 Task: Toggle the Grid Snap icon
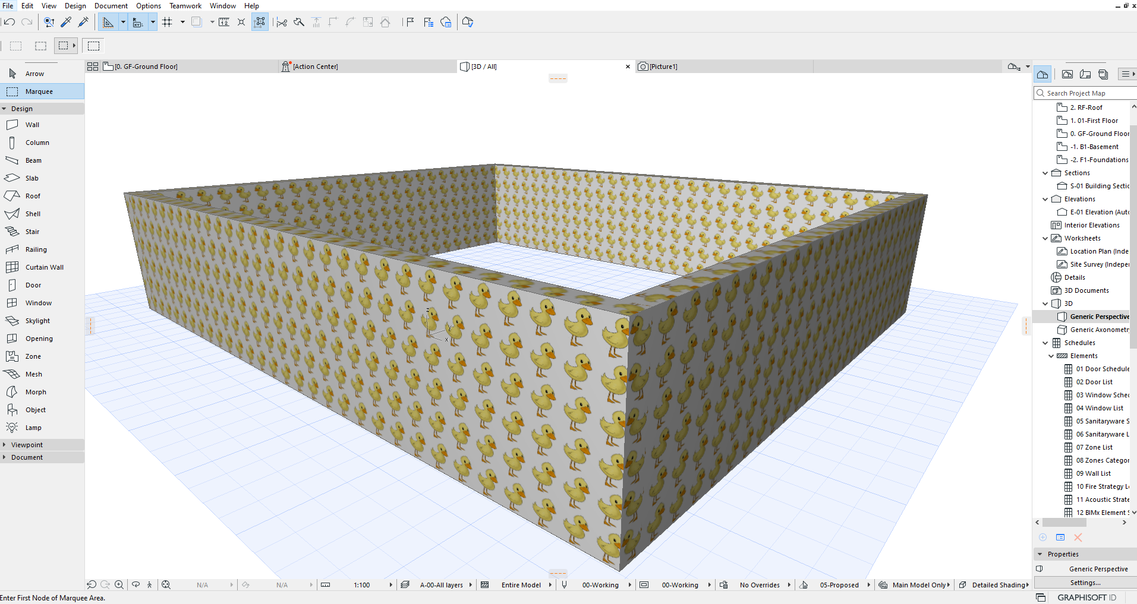[168, 22]
